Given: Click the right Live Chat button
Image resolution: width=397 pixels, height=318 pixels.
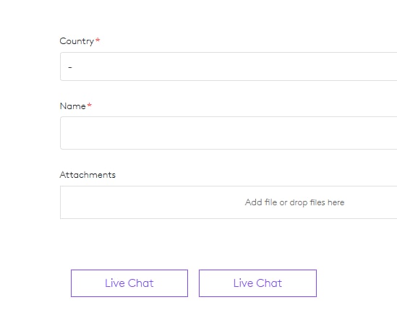Looking at the screenshot, I should click(x=257, y=283).
